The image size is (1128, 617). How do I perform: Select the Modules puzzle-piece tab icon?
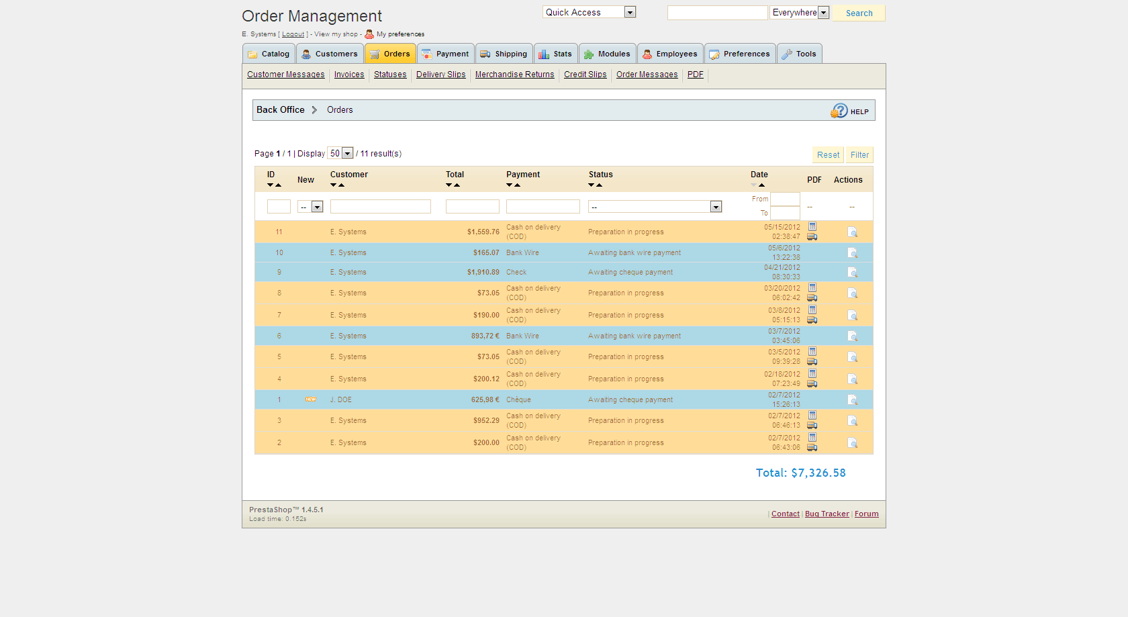coord(587,53)
